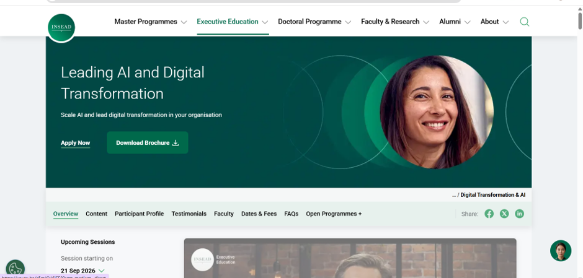This screenshot has width=583, height=278.
Task: Select the Overview tab
Action: coord(66,214)
